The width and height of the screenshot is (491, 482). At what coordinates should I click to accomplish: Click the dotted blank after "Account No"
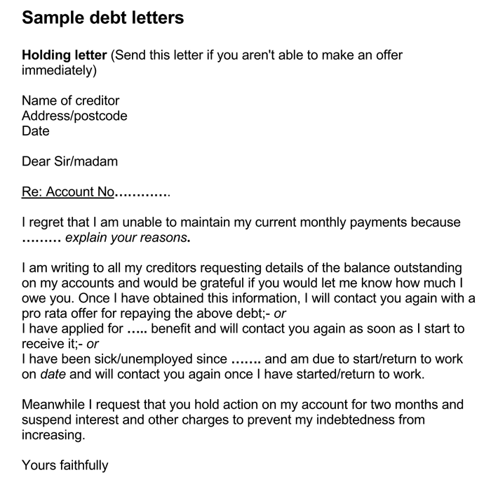pos(141,192)
